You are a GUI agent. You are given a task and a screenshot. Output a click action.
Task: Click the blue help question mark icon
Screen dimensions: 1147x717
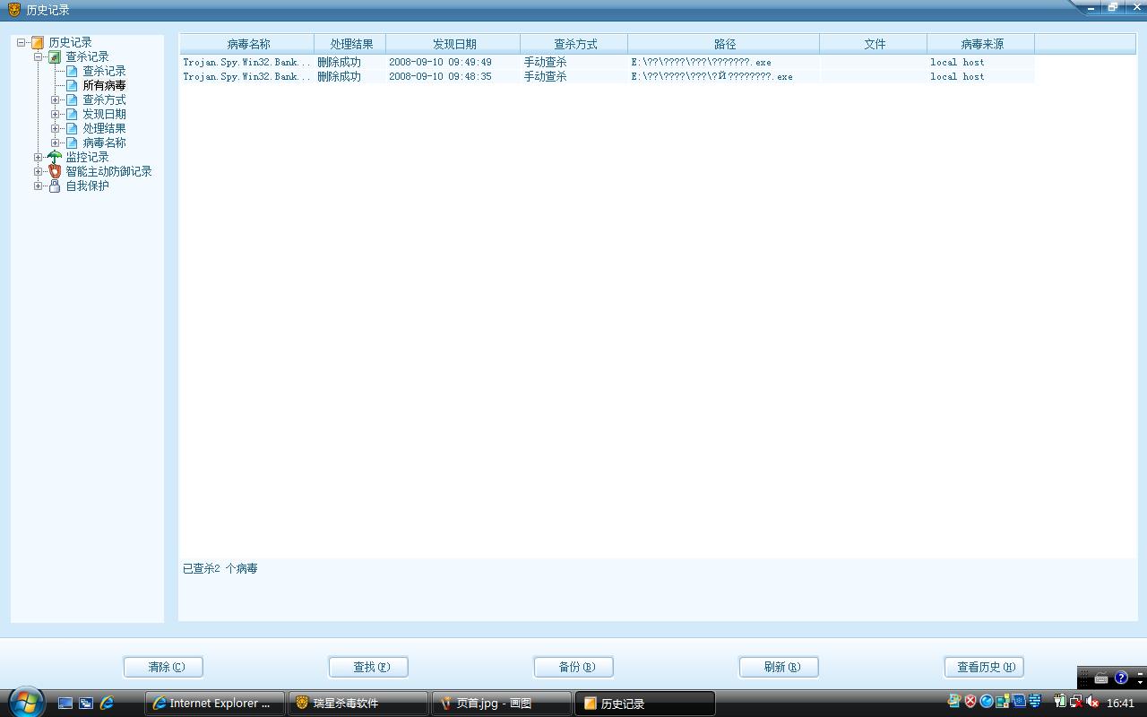pyautogui.click(x=1121, y=678)
